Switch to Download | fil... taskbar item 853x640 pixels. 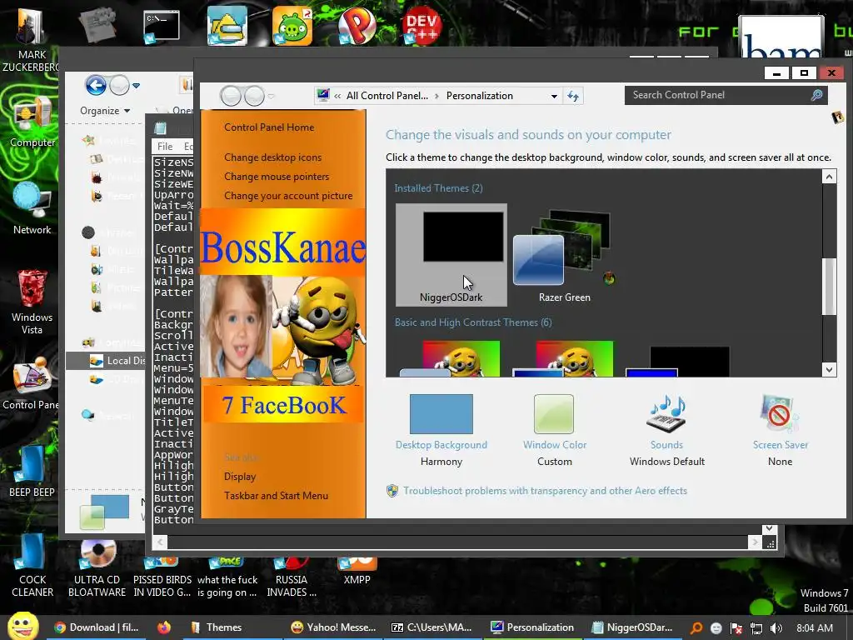coord(97,627)
